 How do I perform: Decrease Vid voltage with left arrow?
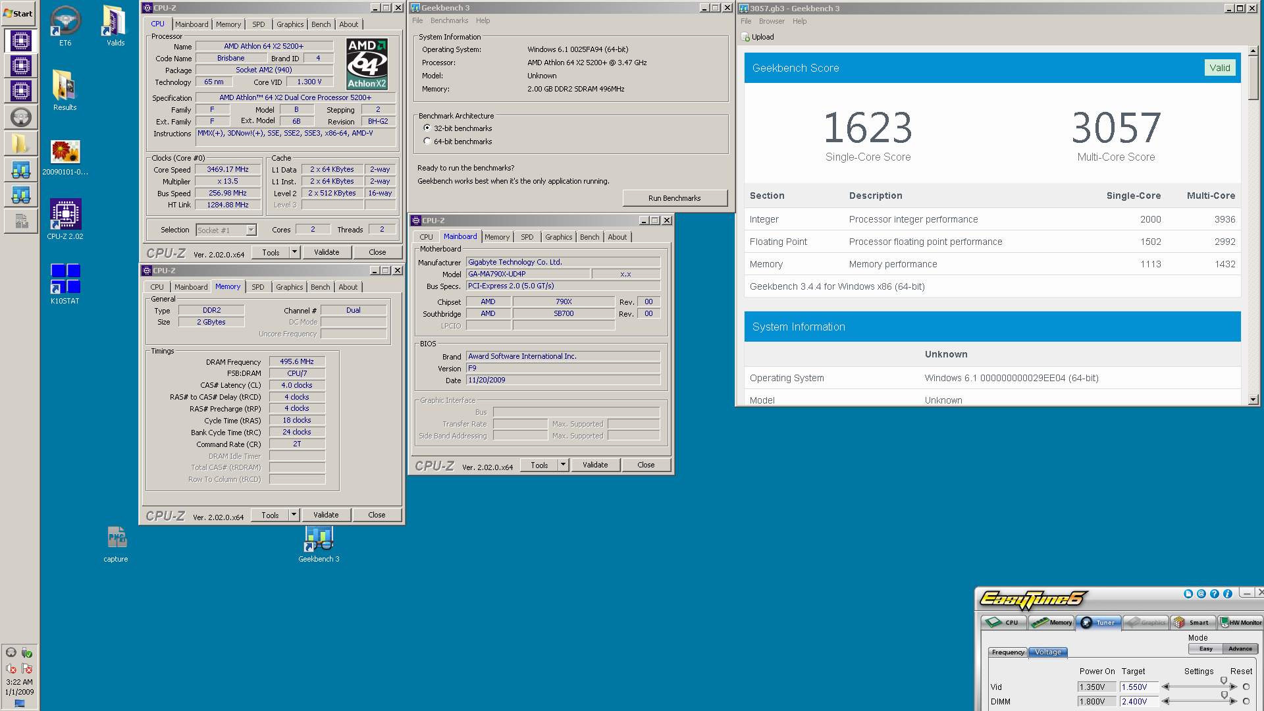point(1165,687)
